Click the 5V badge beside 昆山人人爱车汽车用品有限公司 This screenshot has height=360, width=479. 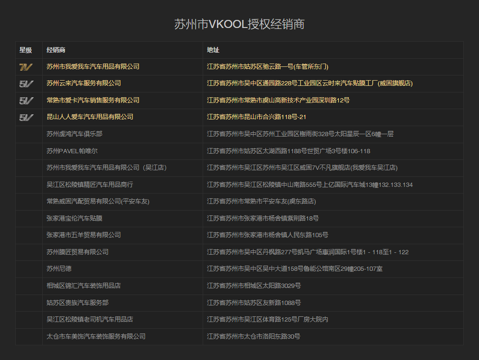(x=26, y=117)
